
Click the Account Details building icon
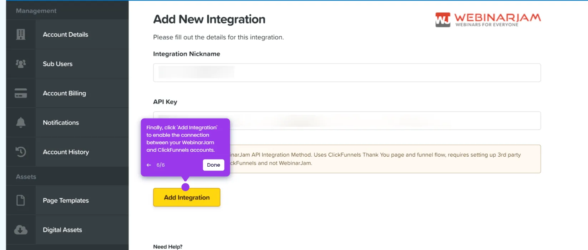[x=21, y=34]
